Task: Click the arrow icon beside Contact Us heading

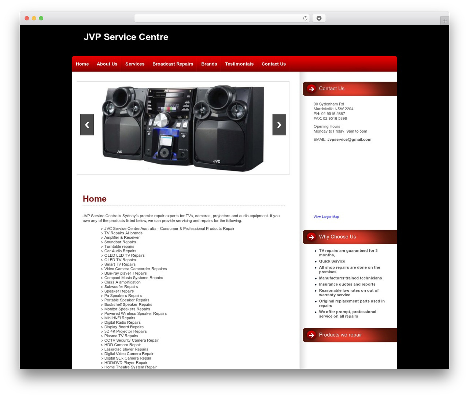Action: pos(311,89)
